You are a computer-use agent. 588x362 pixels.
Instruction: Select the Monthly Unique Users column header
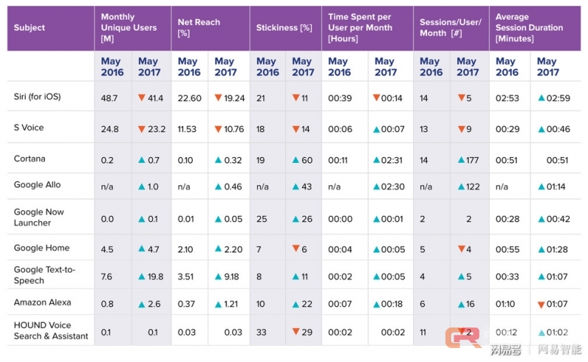[x=129, y=27]
